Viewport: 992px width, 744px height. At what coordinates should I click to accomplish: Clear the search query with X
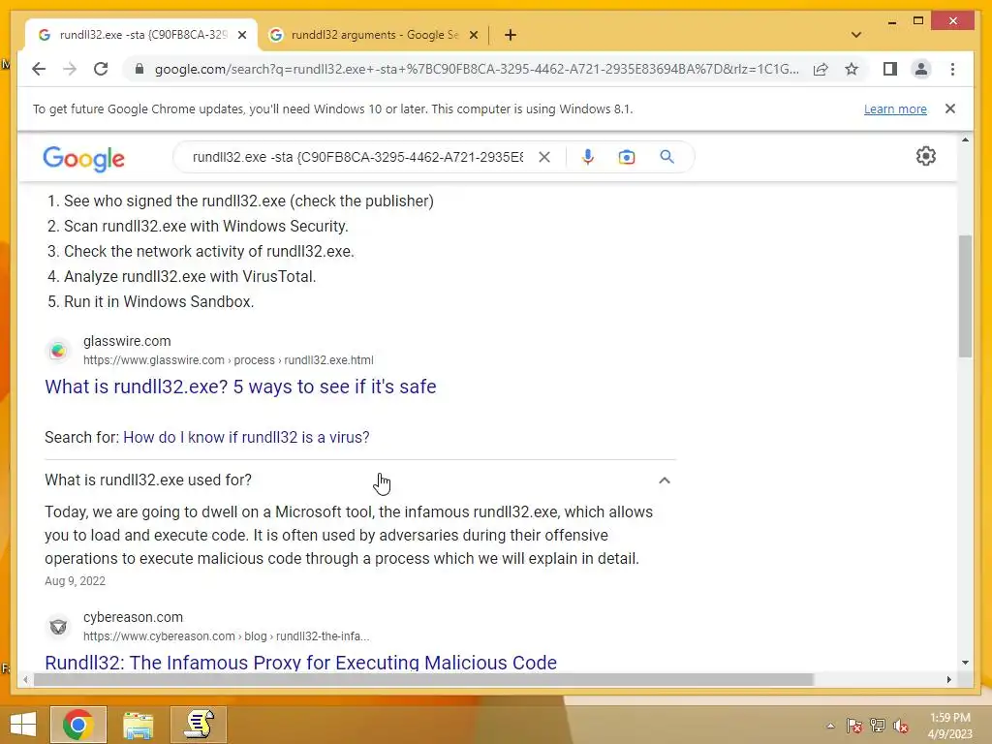[544, 157]
